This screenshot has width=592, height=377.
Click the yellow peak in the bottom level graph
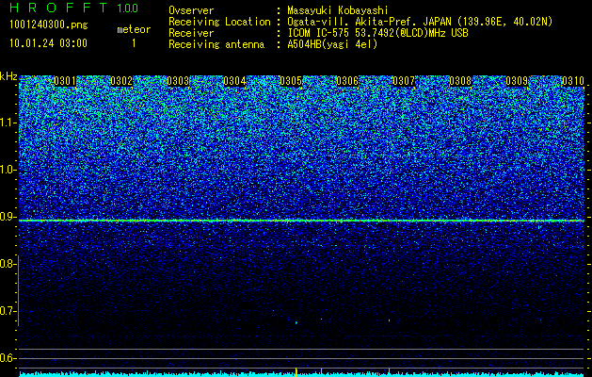[296, 372]
